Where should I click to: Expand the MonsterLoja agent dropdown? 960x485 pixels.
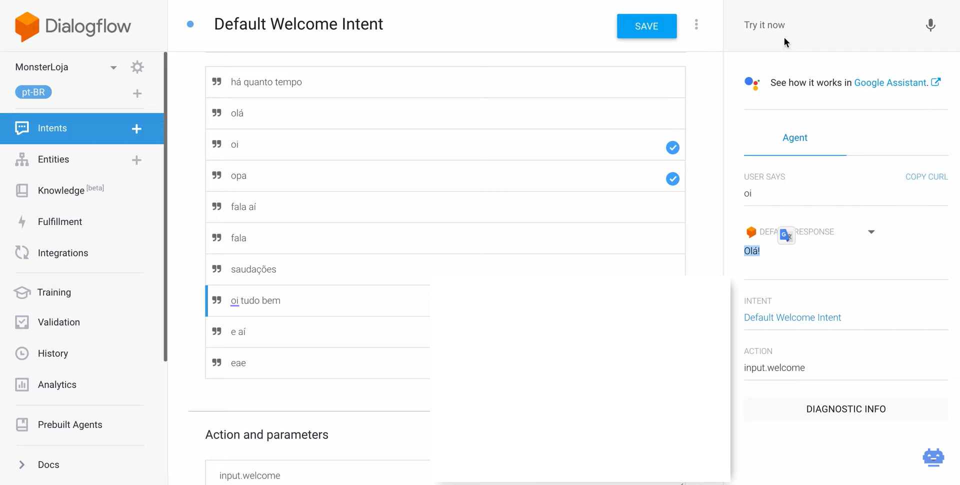click(113, 67)
